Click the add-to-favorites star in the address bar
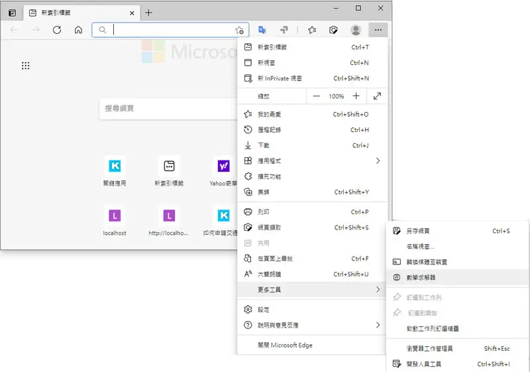This screenshot has height=372, width=530. pos(239,30)
